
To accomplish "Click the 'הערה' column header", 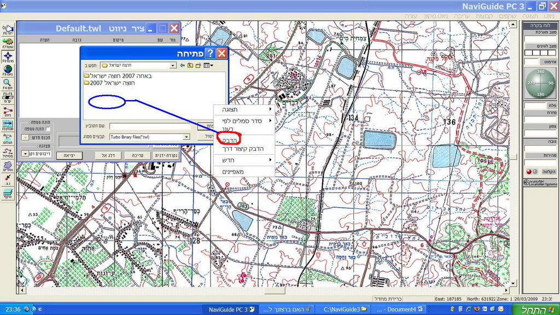I will point(45,40).
